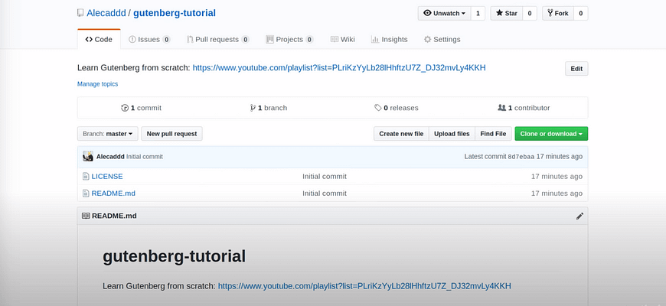Switch to the Code tab

point(99,40)
